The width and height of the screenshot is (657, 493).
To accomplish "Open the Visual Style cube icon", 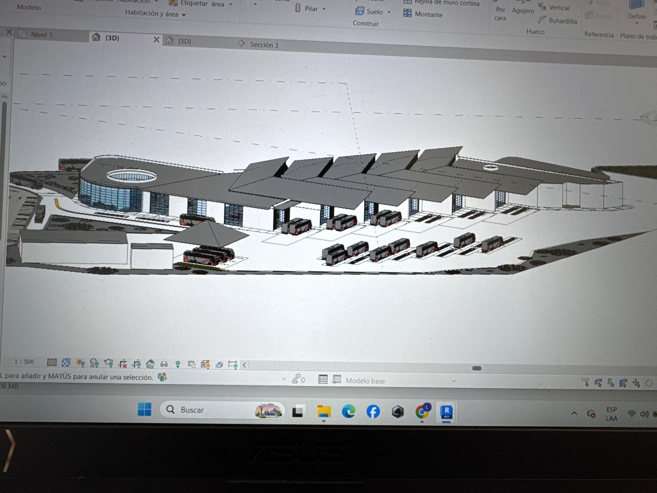I will pyautogui.click(x=66, y=363).
